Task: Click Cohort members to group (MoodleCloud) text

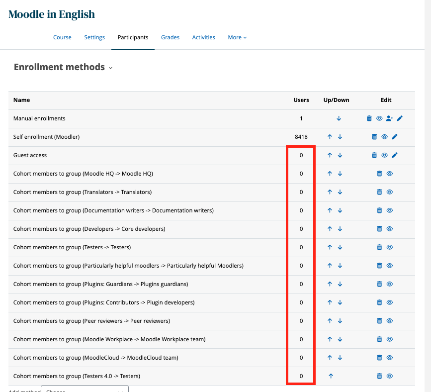Action: (95, 358)
